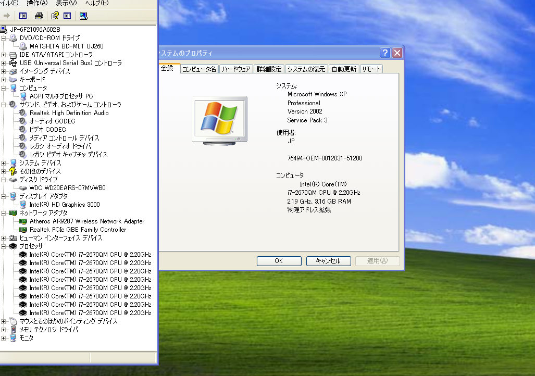The height and width of the screenshot is (376, 535).
Task: Scan for hardware changes toolbar icon
Action: tap(83, 16)
